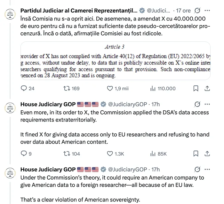The height and width of the screenshot is (204, 224).
Task: View analytics for tweet with 110.000 views
Action: coord(153,89)
